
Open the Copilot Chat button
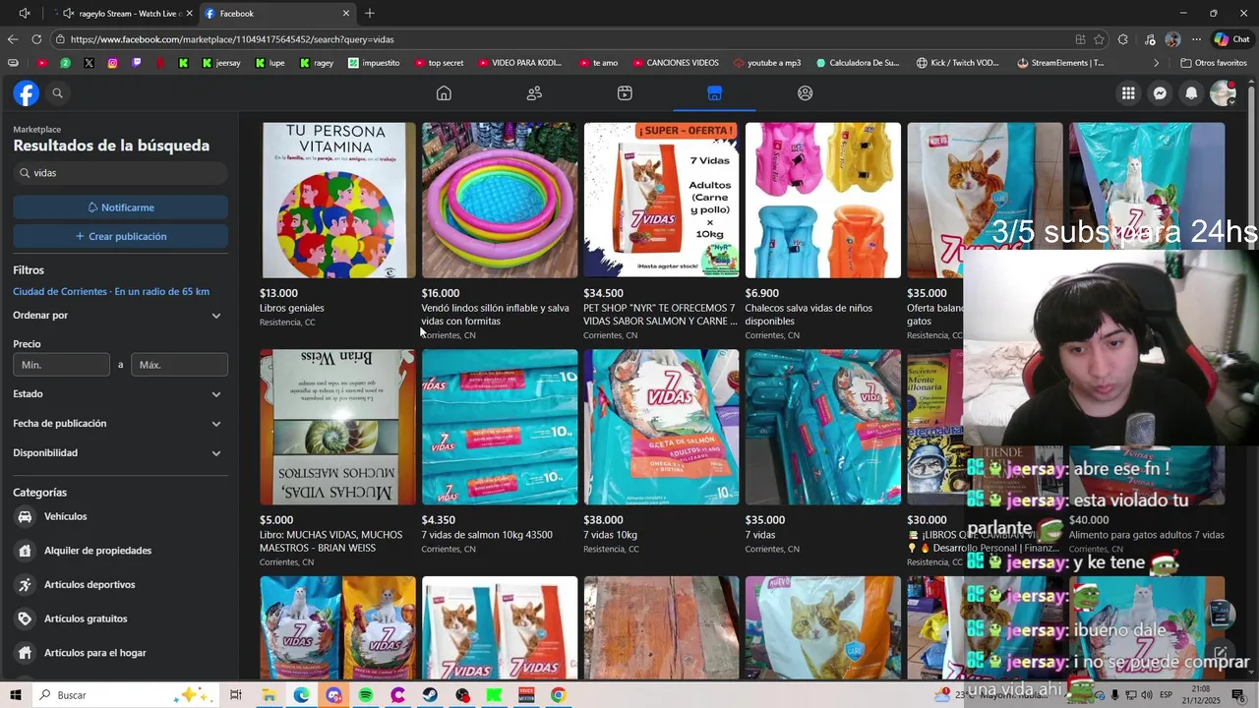1231,39
